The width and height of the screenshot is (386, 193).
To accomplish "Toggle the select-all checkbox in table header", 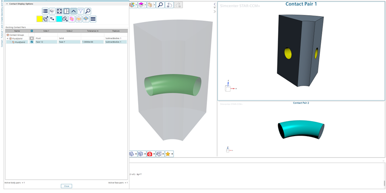I will point(32,31).
